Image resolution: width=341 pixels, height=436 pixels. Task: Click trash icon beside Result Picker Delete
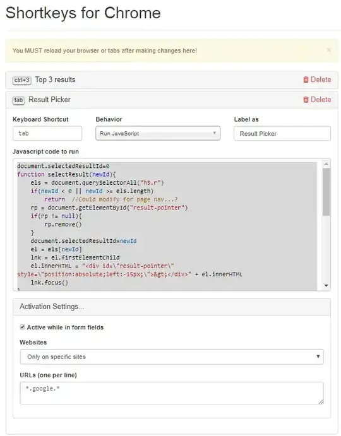(306, 100)
